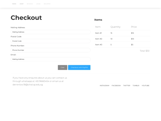This screenshot has width=161, height=121.
Task: Click quantity 15 in the Item #1 row
Action: pyautogui.click(x=111, y=33)
